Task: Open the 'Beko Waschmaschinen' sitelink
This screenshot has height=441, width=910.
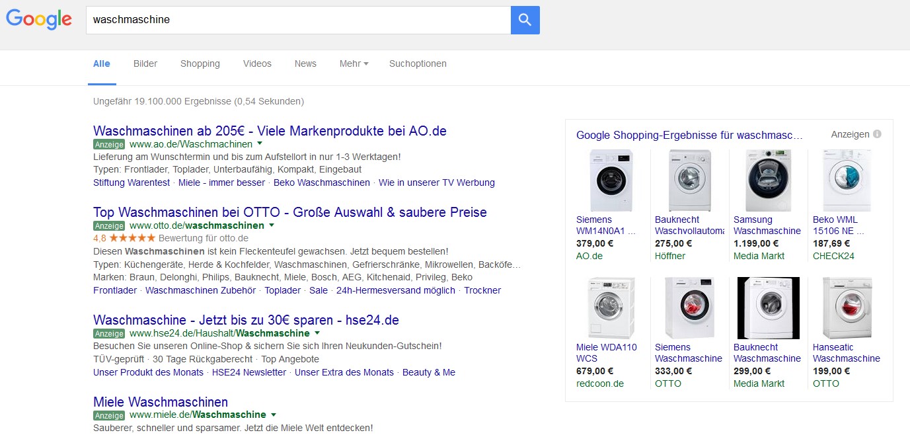Action: pos(322,182)
